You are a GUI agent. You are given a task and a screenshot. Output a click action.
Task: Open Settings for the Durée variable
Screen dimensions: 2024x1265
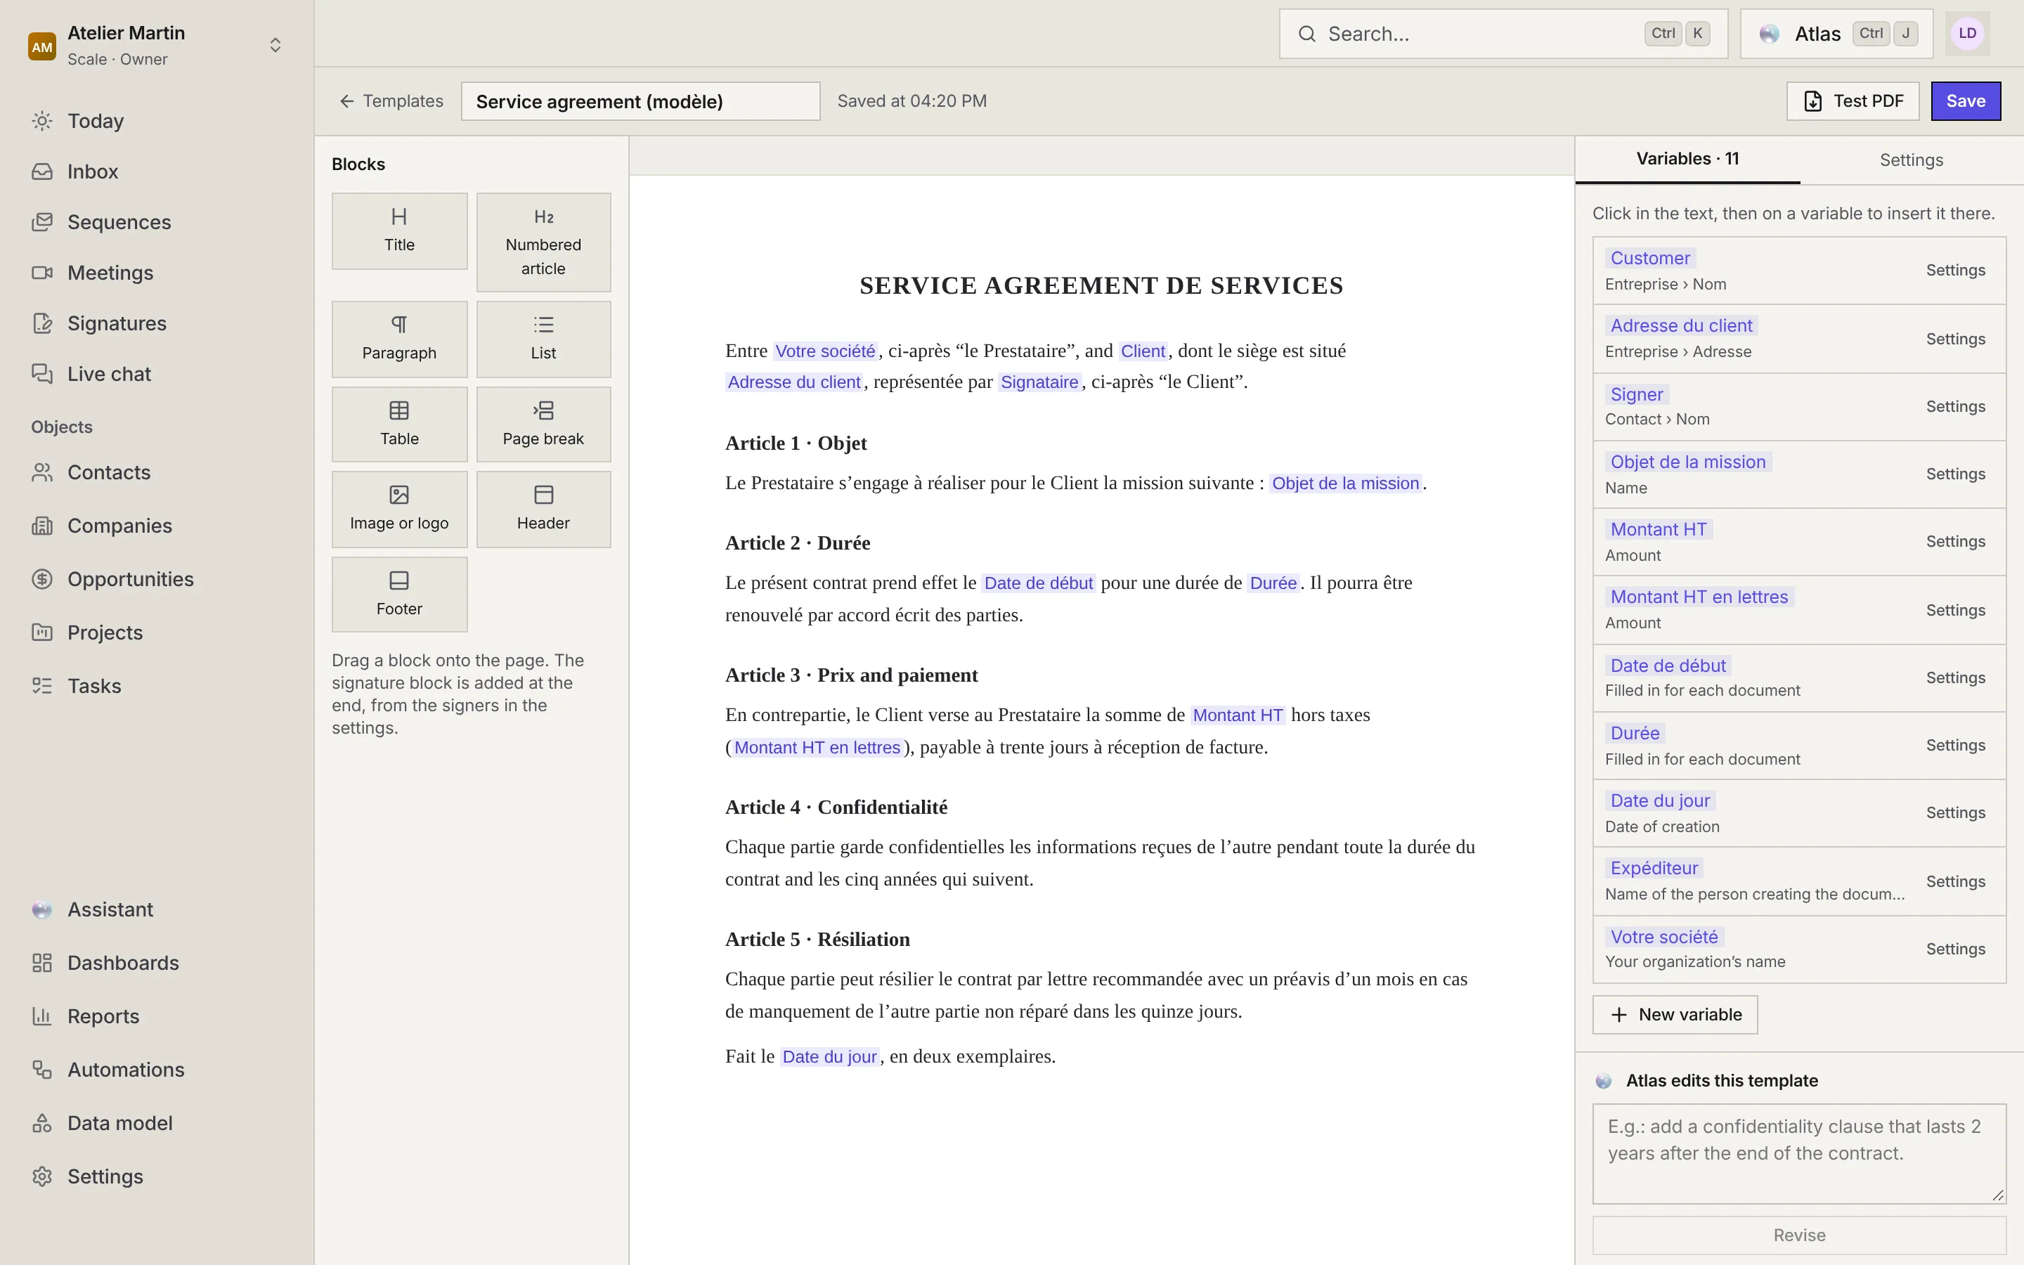click(1954, 746)
